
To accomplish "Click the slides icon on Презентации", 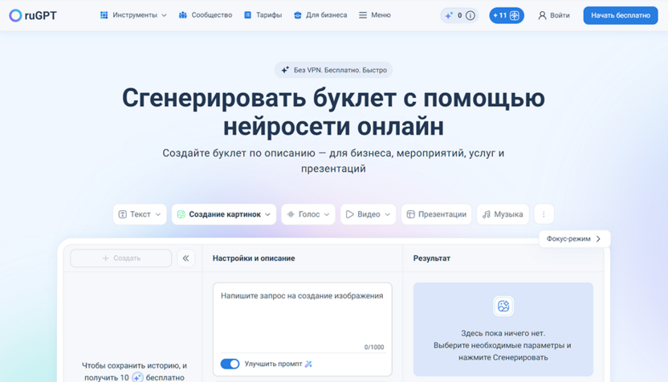I will point(411,214).
